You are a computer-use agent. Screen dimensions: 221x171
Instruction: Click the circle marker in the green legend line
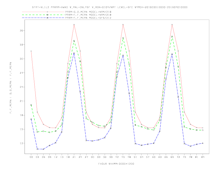[47, 15]
